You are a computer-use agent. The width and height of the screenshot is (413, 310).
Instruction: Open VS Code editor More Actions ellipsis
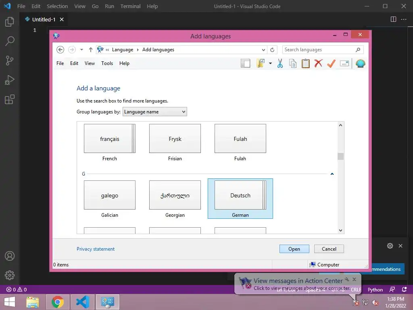(x=403, y=19)
